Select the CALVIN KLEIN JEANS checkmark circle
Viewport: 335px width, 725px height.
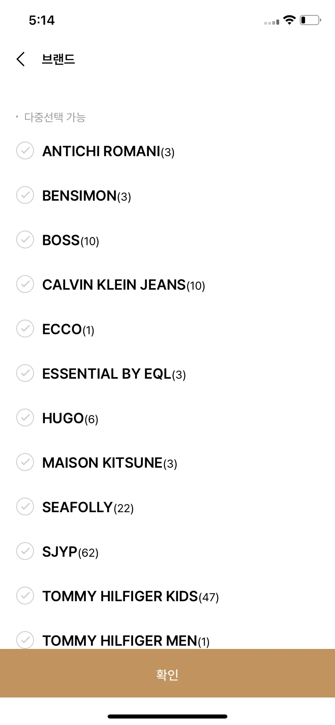pyautogui.click(x=25, y=284)
